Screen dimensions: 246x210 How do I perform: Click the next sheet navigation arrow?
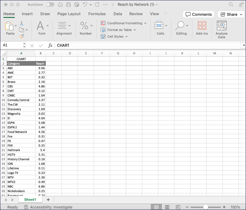click(12, 200)
